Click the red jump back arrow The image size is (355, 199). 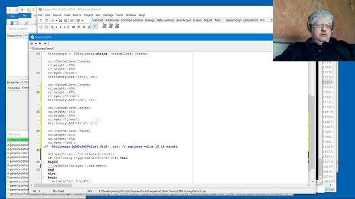coord(40,43)
